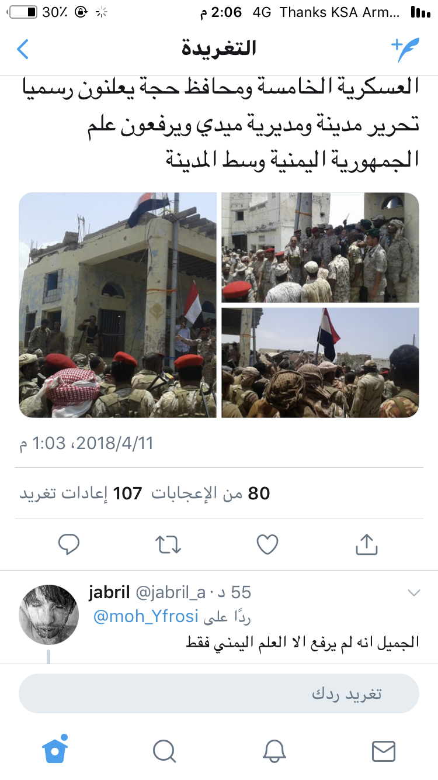The height and width of the screenshot is (780, 438).
Task: Tap the retweet arrows icon
Action: [x=168, y=544]
